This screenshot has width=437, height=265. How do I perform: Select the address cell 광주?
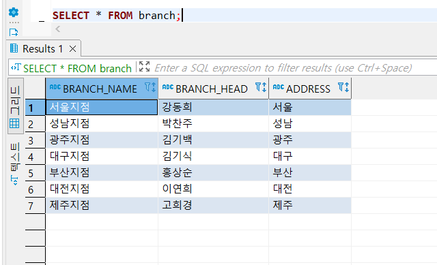(310, 140)
